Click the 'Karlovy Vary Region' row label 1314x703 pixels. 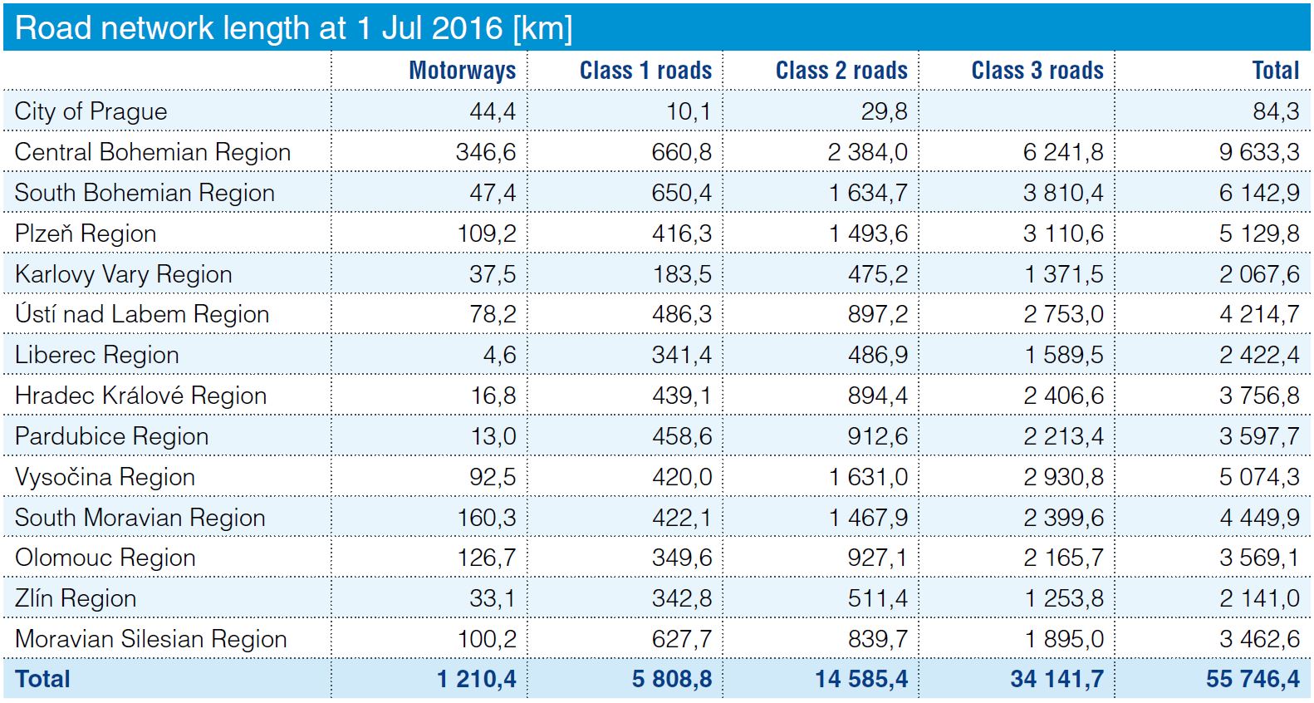[124, 274]
